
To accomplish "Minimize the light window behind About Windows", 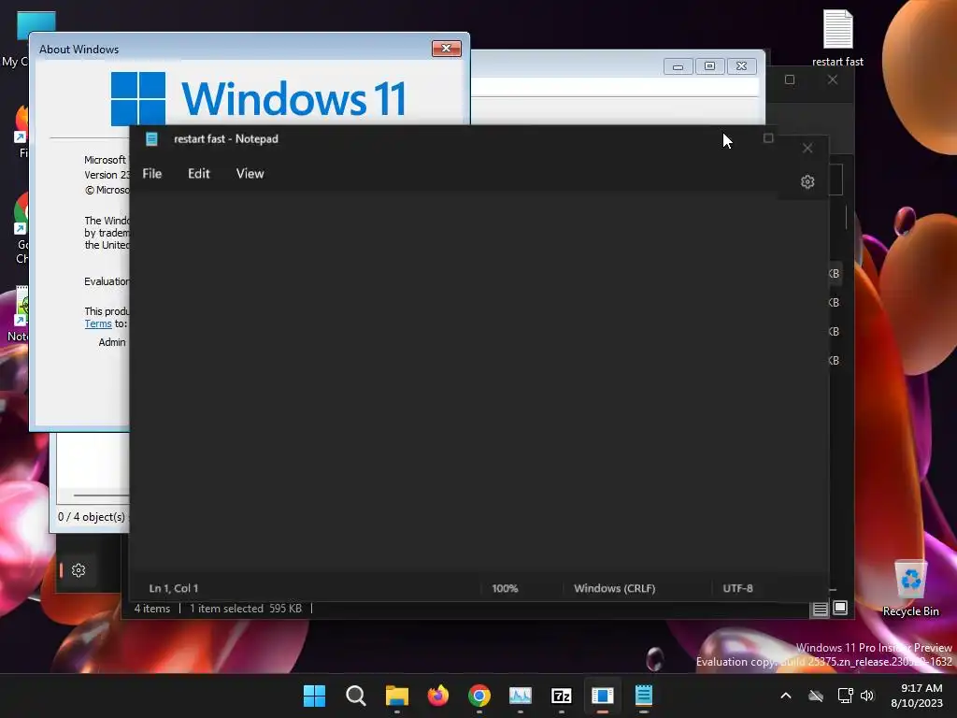I will coord(678,66).
